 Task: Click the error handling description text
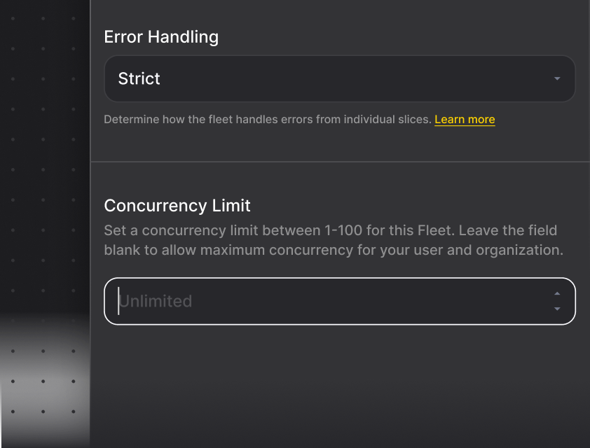268,120
